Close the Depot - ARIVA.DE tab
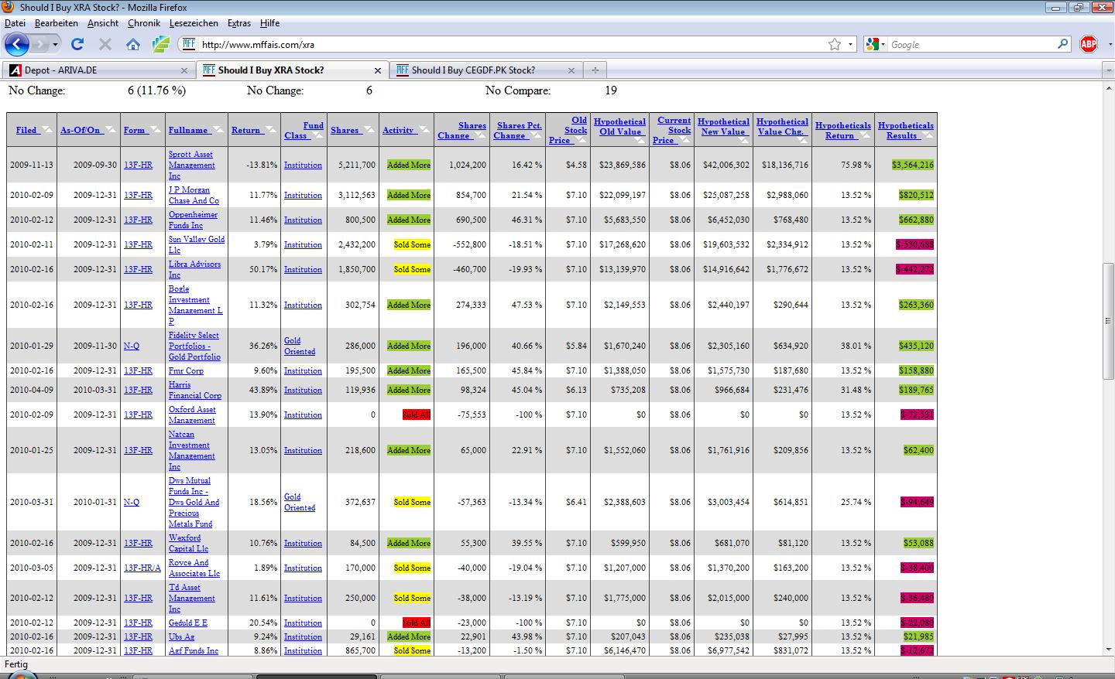The width and height of the screenshot is (1115, 679). pyautogui.click(x=184, y=70)
